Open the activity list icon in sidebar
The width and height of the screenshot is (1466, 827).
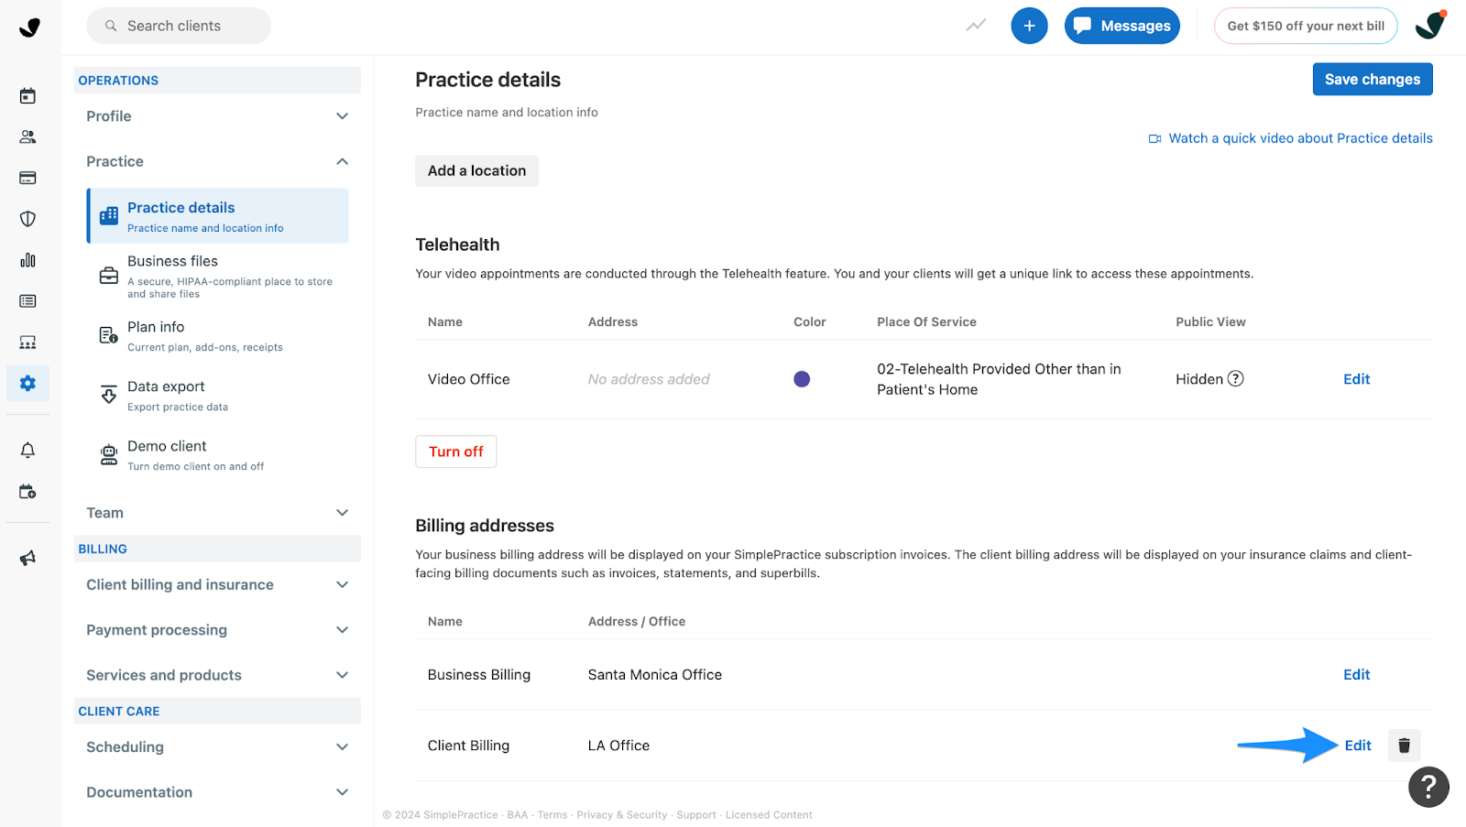(x=27, y=301)
